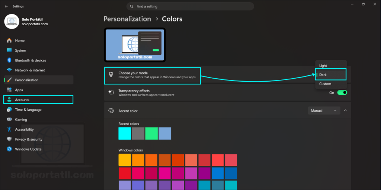Click the Accounts person icon
Image resolution: width=381 pixels, height=190 pixels.
pos(9,99)
